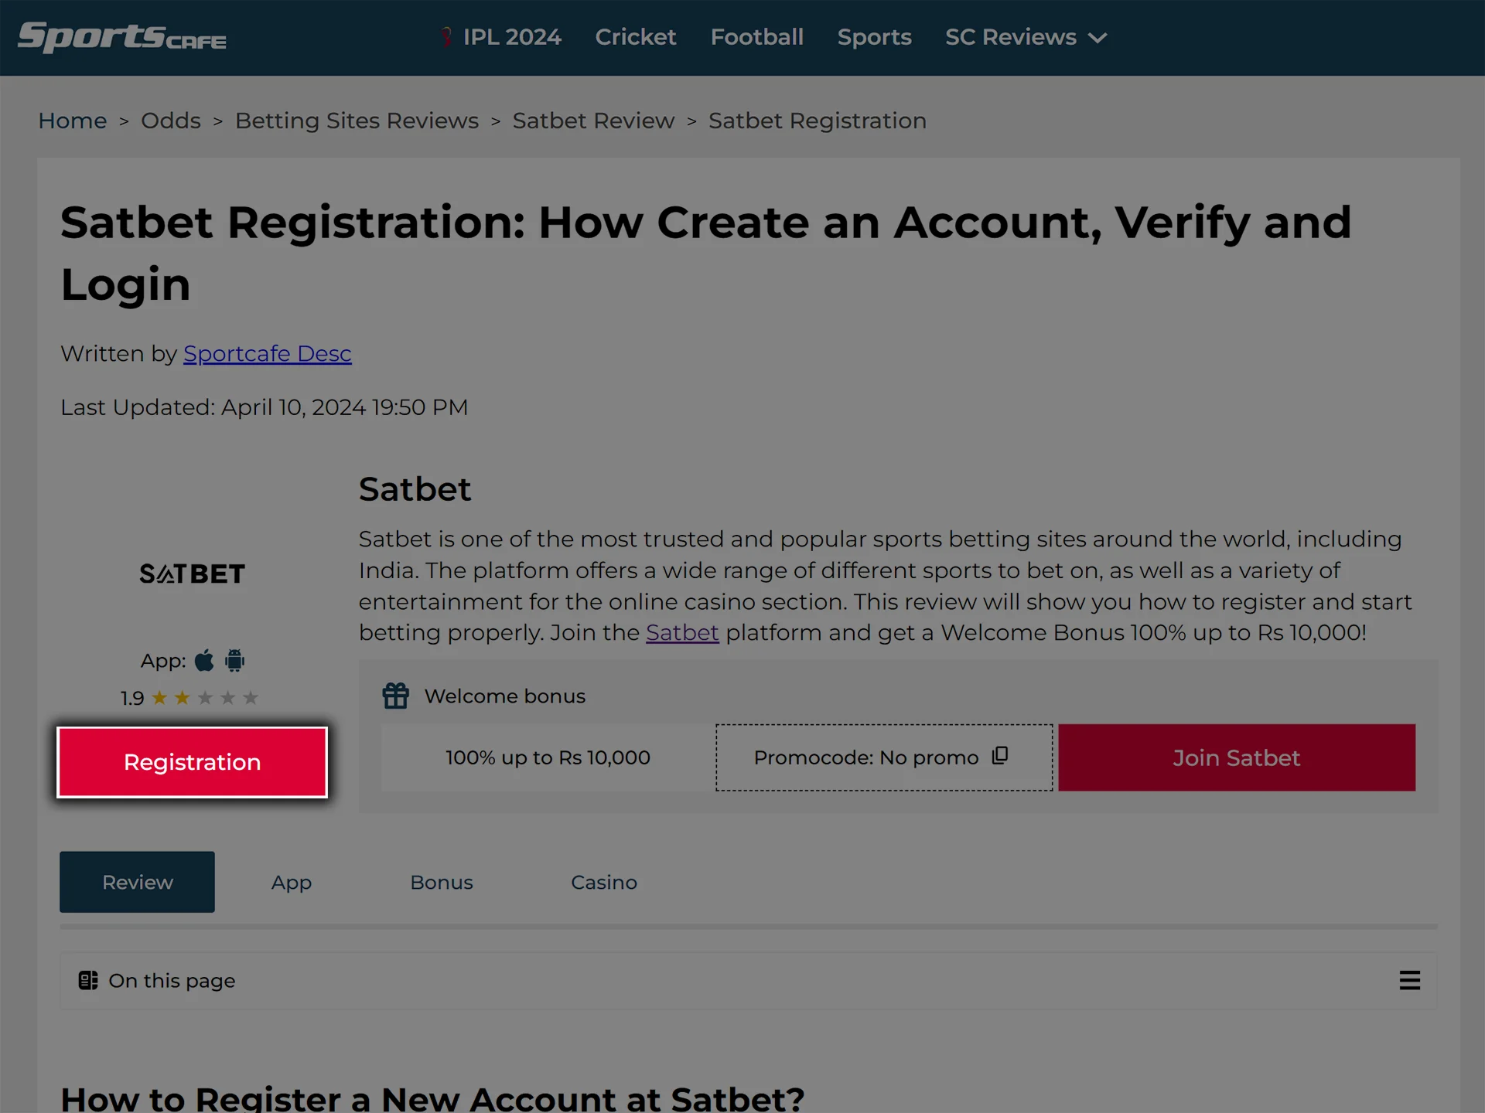Select the Review tab
Screen dimensions: 1485x1113
[x=137, y=882]
